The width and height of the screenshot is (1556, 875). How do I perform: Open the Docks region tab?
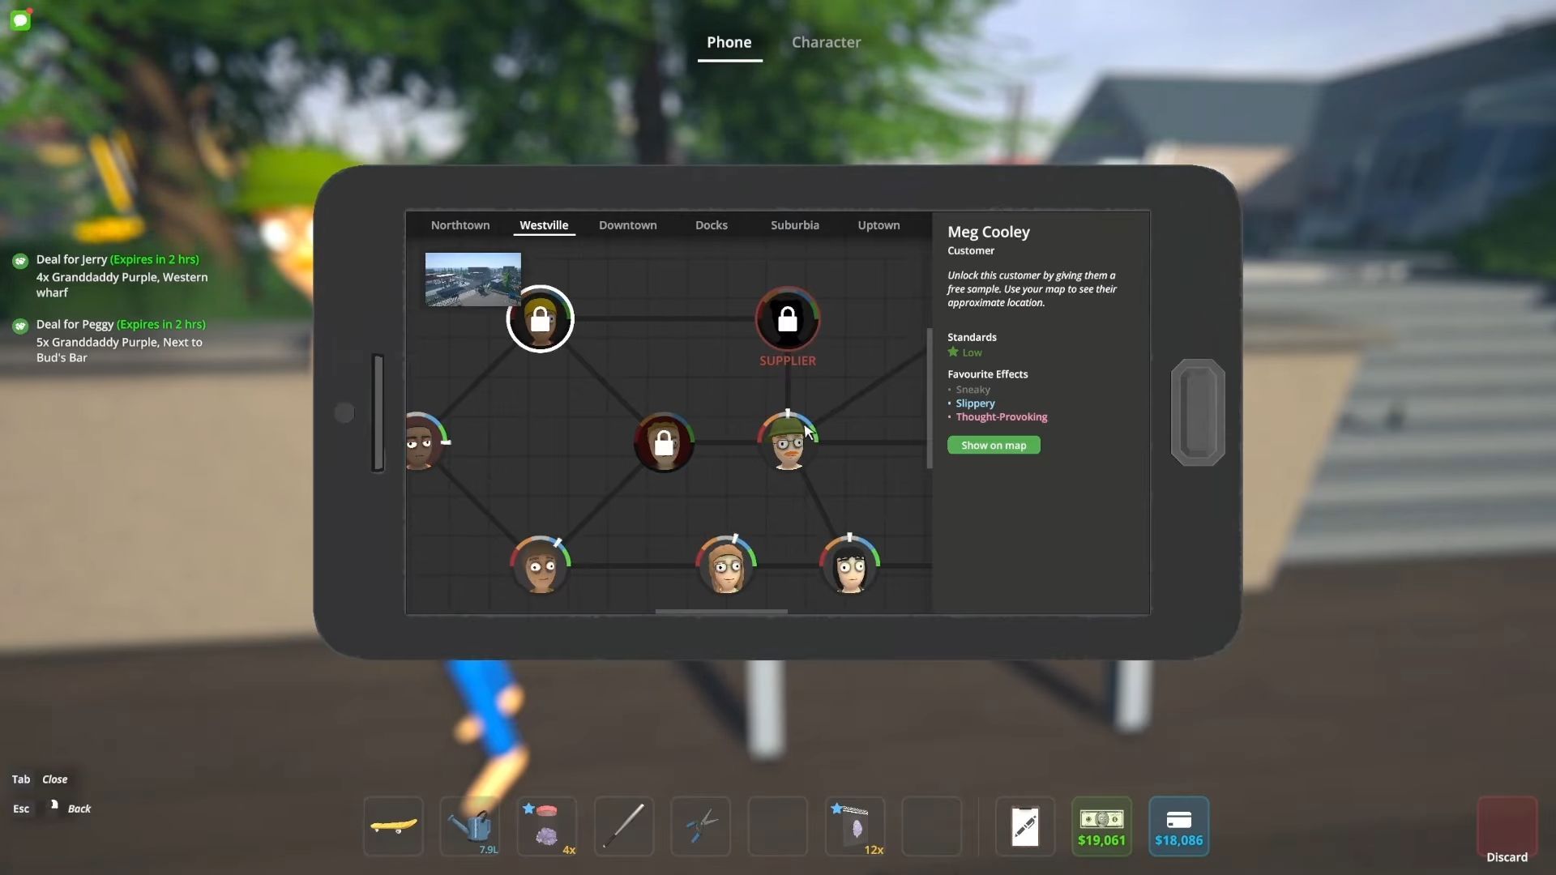tap(711, 225)
